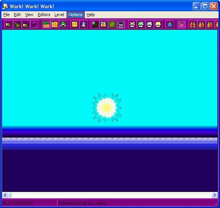220x208 pixels.
Task: Click the stacked boxes toolbar icon
Action: click(x=17, y=24)
